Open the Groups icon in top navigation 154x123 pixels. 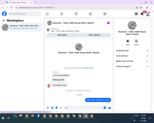[105, 14]
